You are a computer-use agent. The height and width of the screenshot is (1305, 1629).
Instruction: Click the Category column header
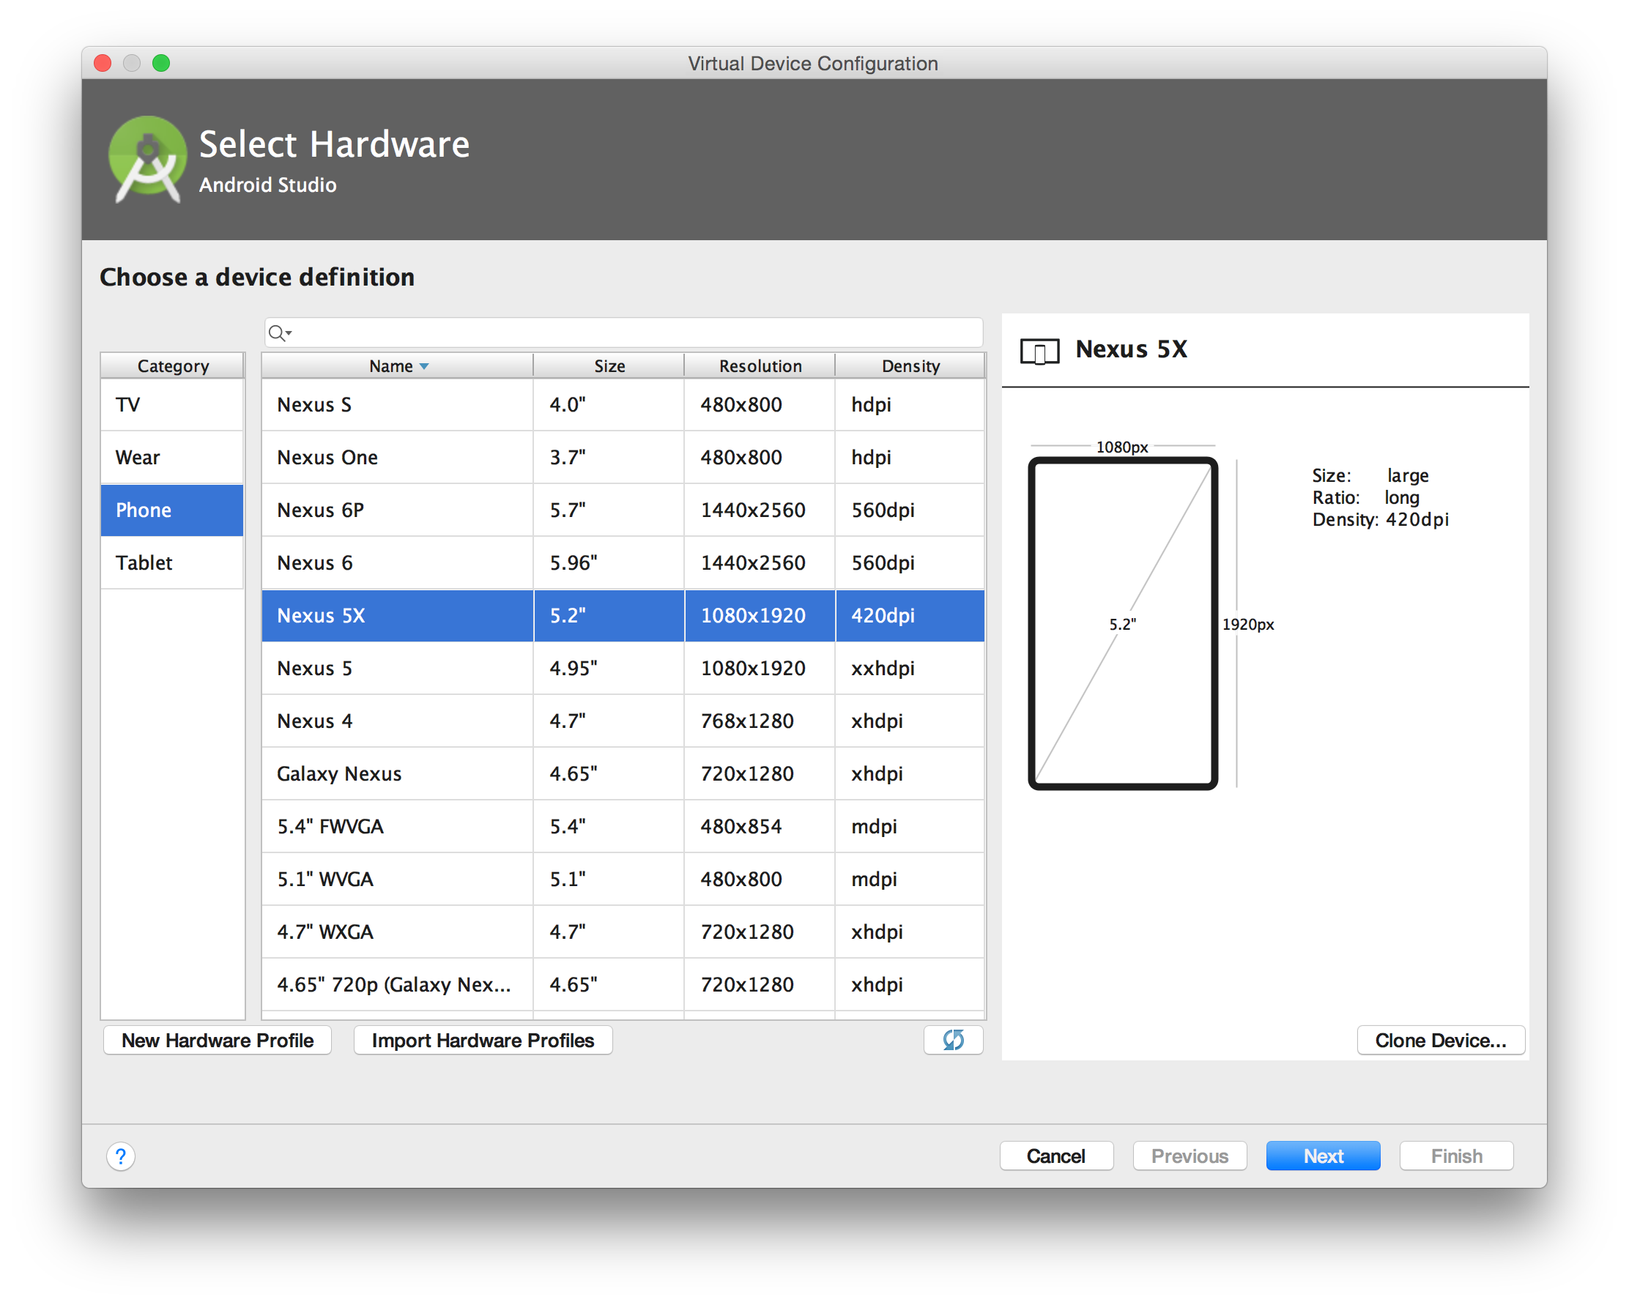(172, 366)
